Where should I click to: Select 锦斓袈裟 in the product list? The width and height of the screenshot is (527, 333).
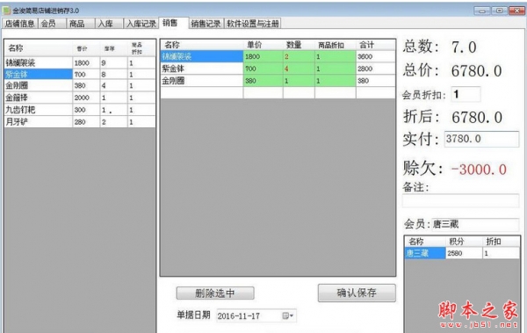[x=39, y=62]
